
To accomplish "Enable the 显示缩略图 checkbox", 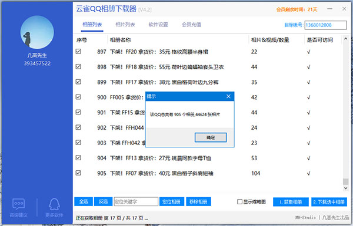I will (x=240, y=202).
